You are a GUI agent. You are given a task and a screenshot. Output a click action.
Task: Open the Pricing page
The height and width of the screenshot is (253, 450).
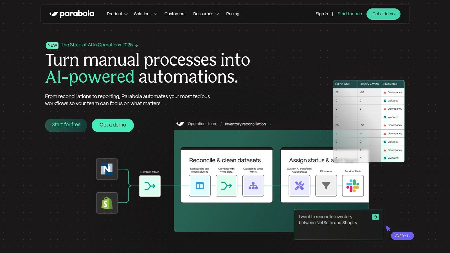click(233, 14)
